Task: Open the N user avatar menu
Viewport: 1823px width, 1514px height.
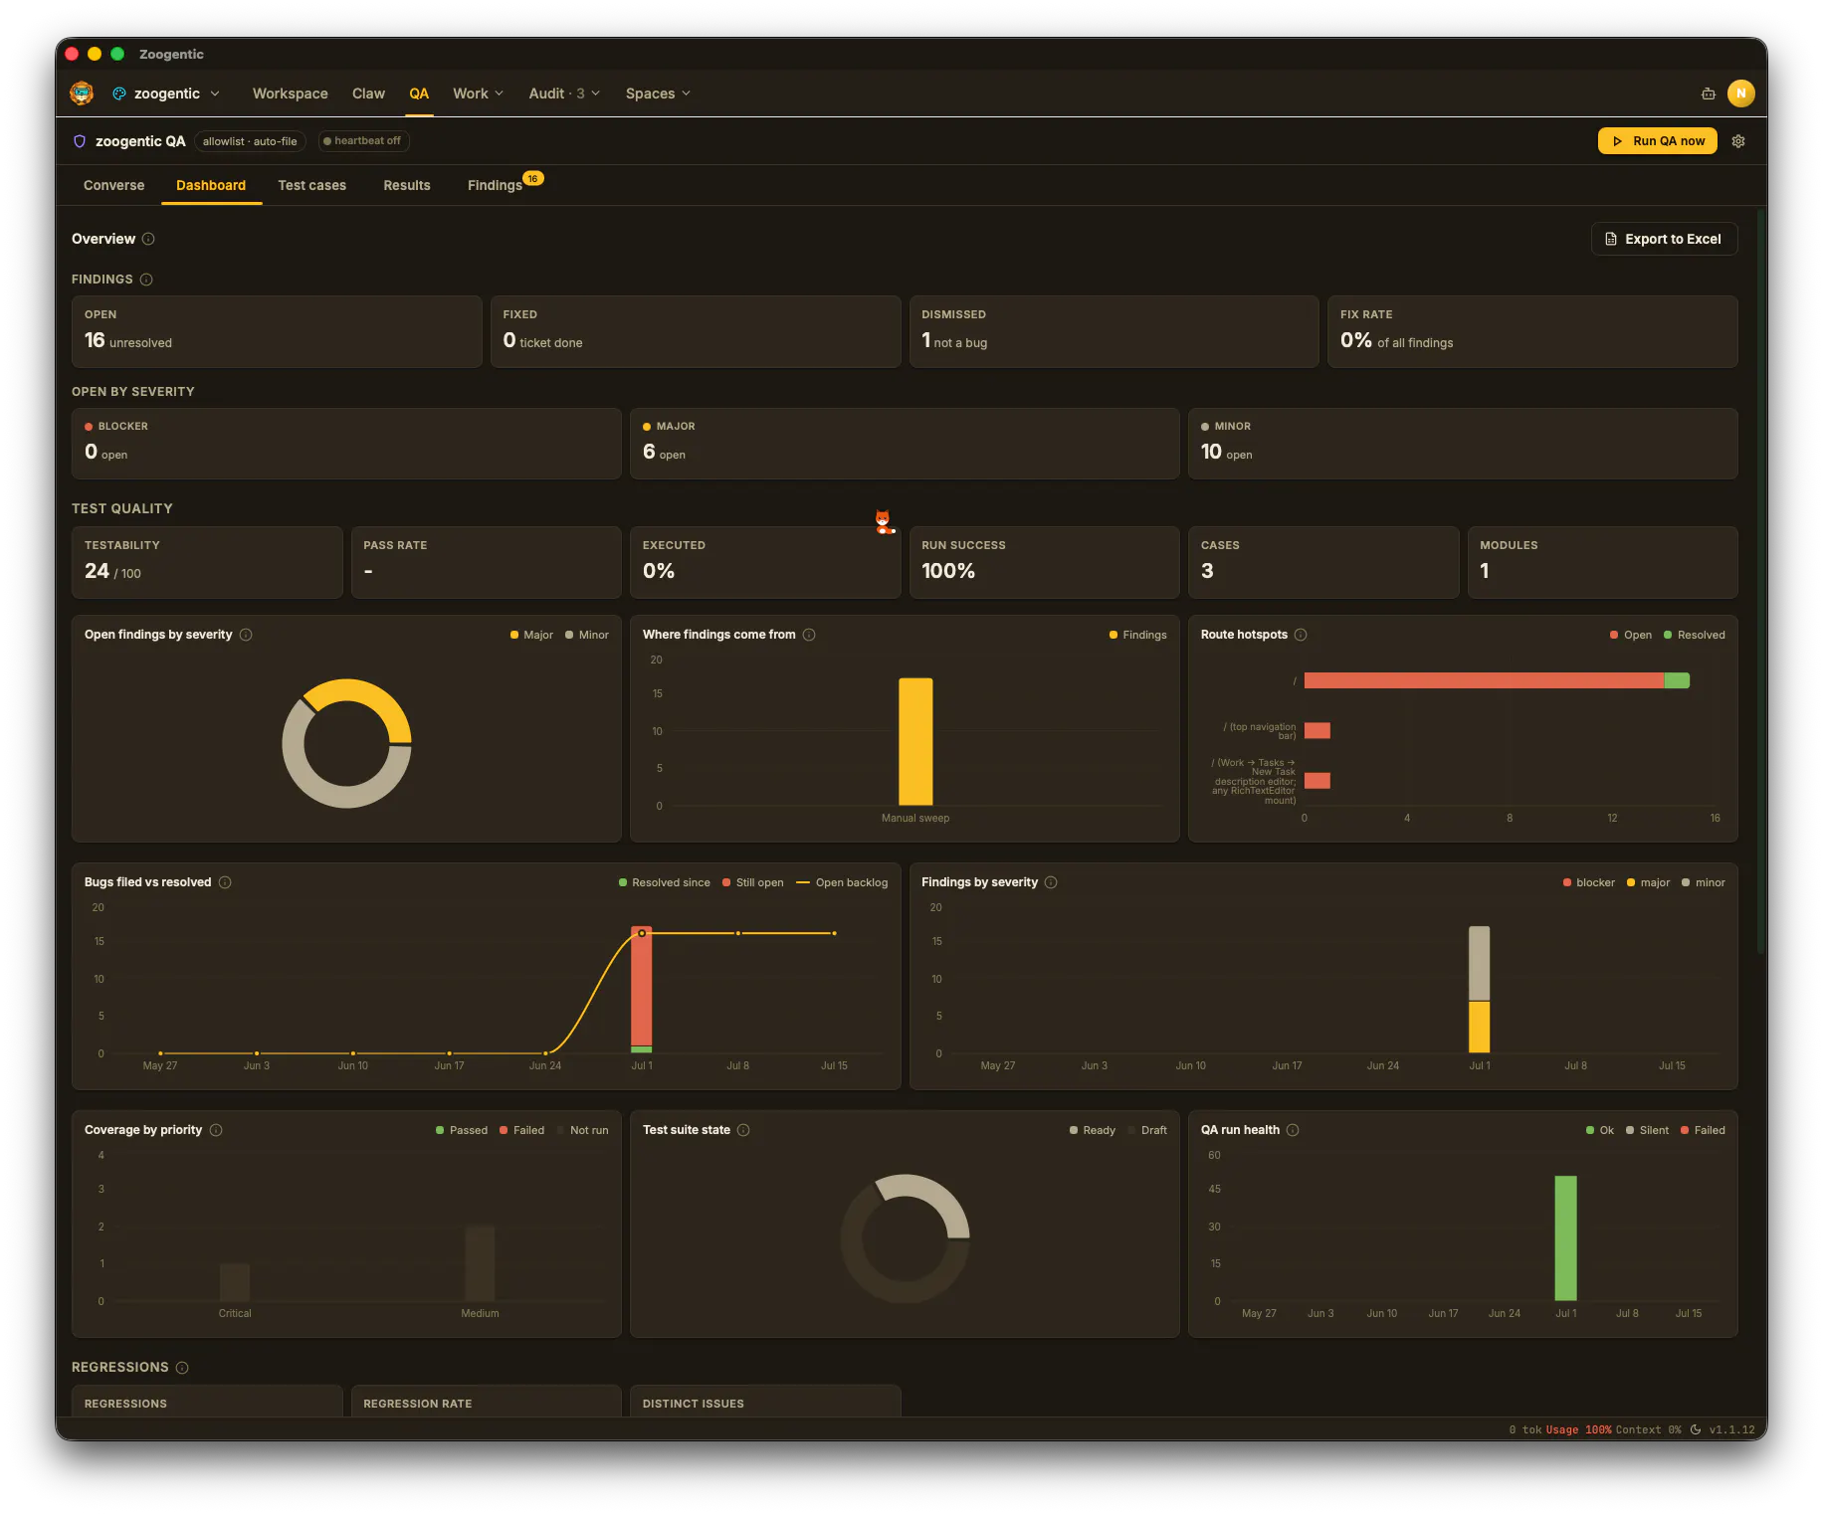Action: 1740,94
